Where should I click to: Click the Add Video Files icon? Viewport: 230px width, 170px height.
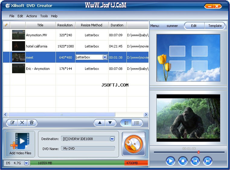click(x=20, y=144)
